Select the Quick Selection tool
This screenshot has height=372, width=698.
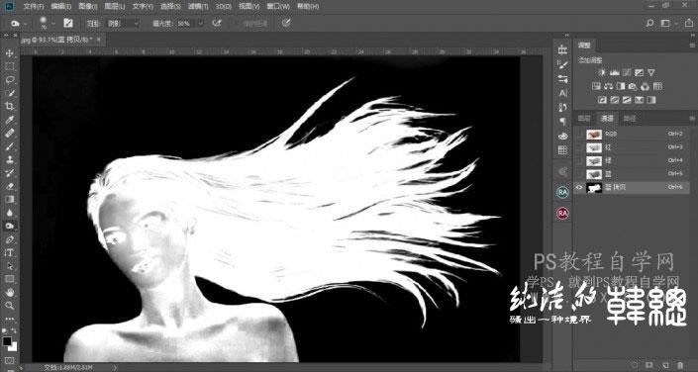coord(9,93)
